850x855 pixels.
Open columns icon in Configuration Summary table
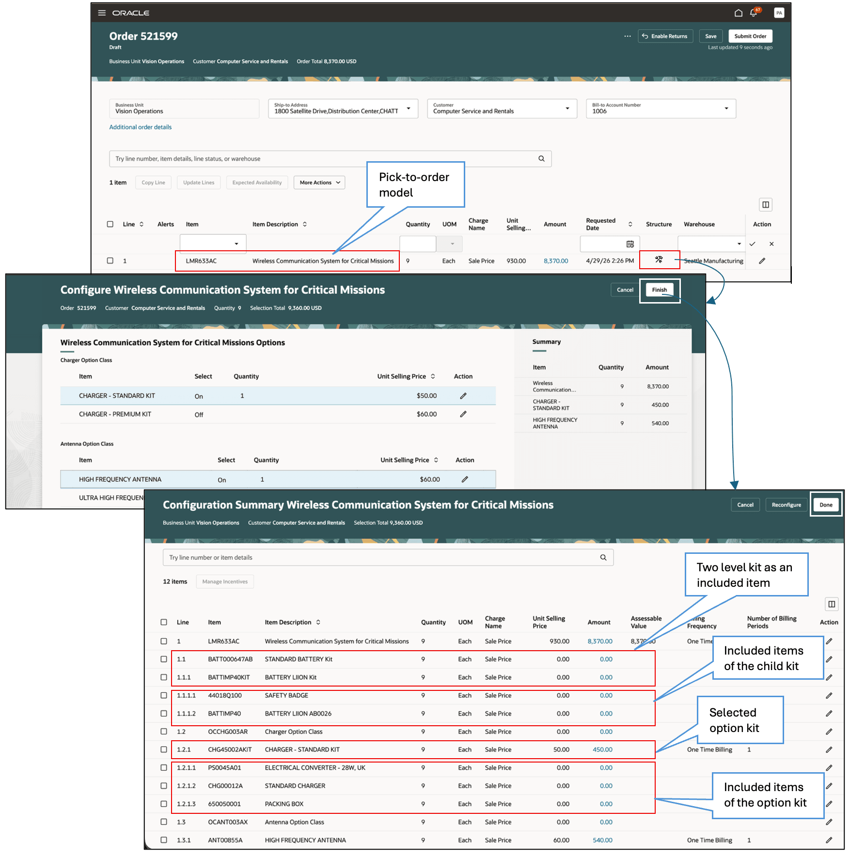(x=832, y=604)
